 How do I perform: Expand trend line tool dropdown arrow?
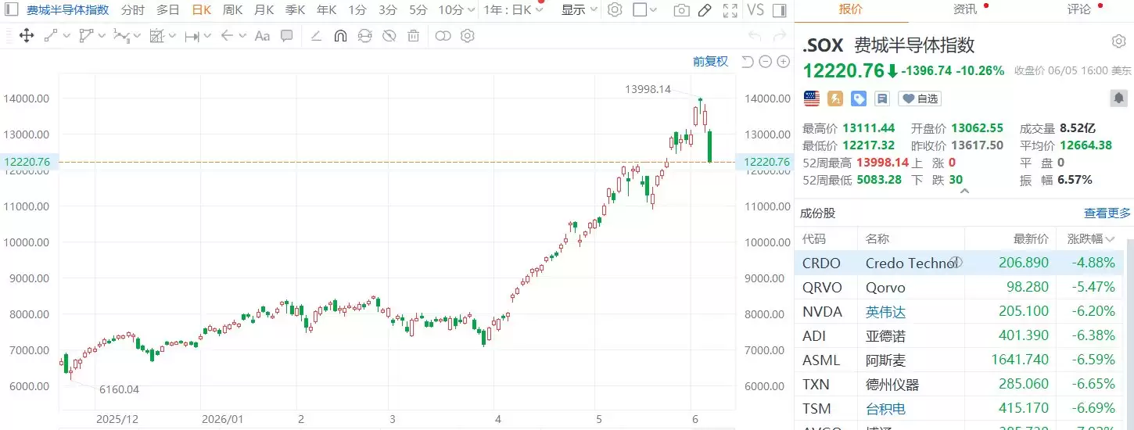pos(66,36)
